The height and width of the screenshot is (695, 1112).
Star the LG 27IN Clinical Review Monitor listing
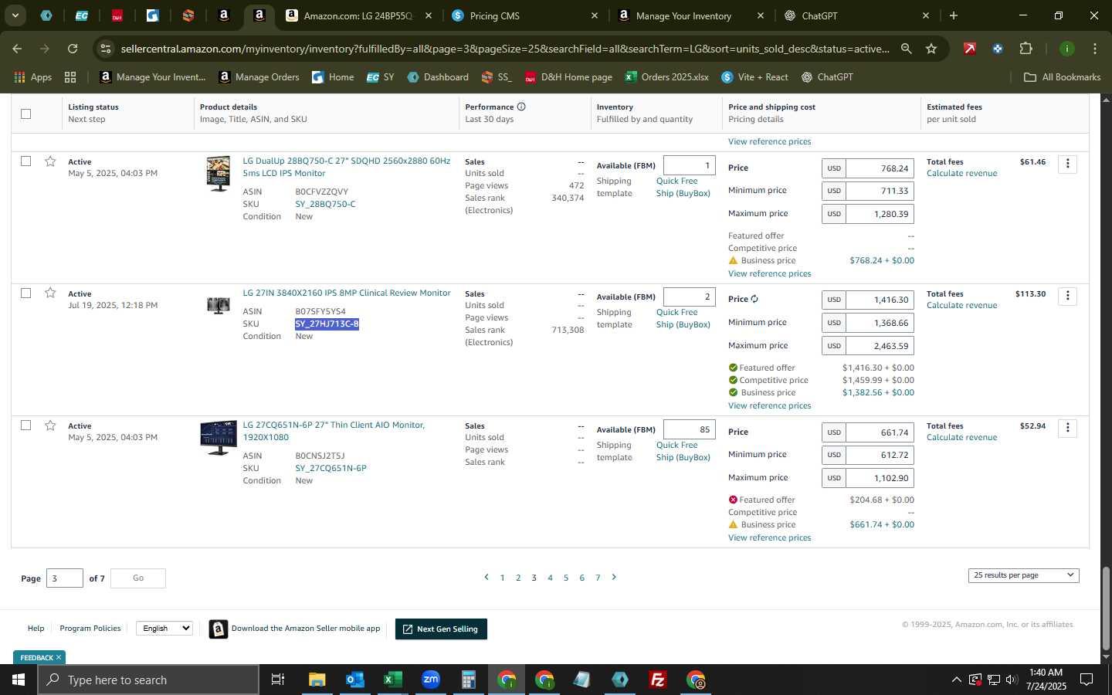click(50, 293)
